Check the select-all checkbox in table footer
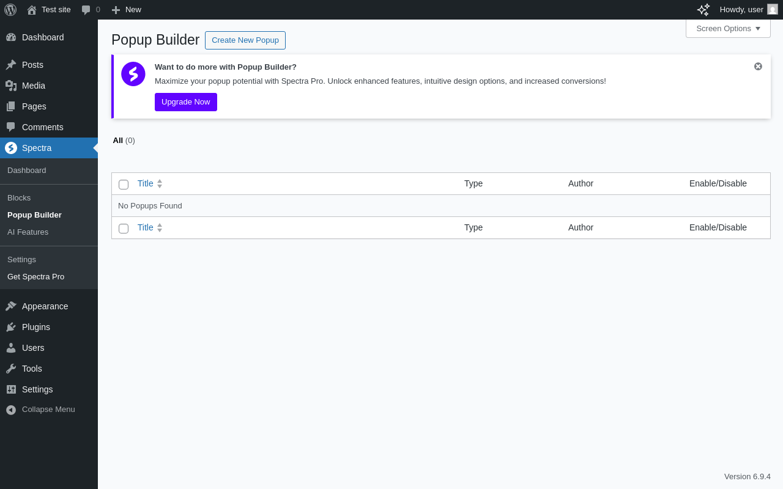This screenshot has height=489, width=783. [124, 229]
